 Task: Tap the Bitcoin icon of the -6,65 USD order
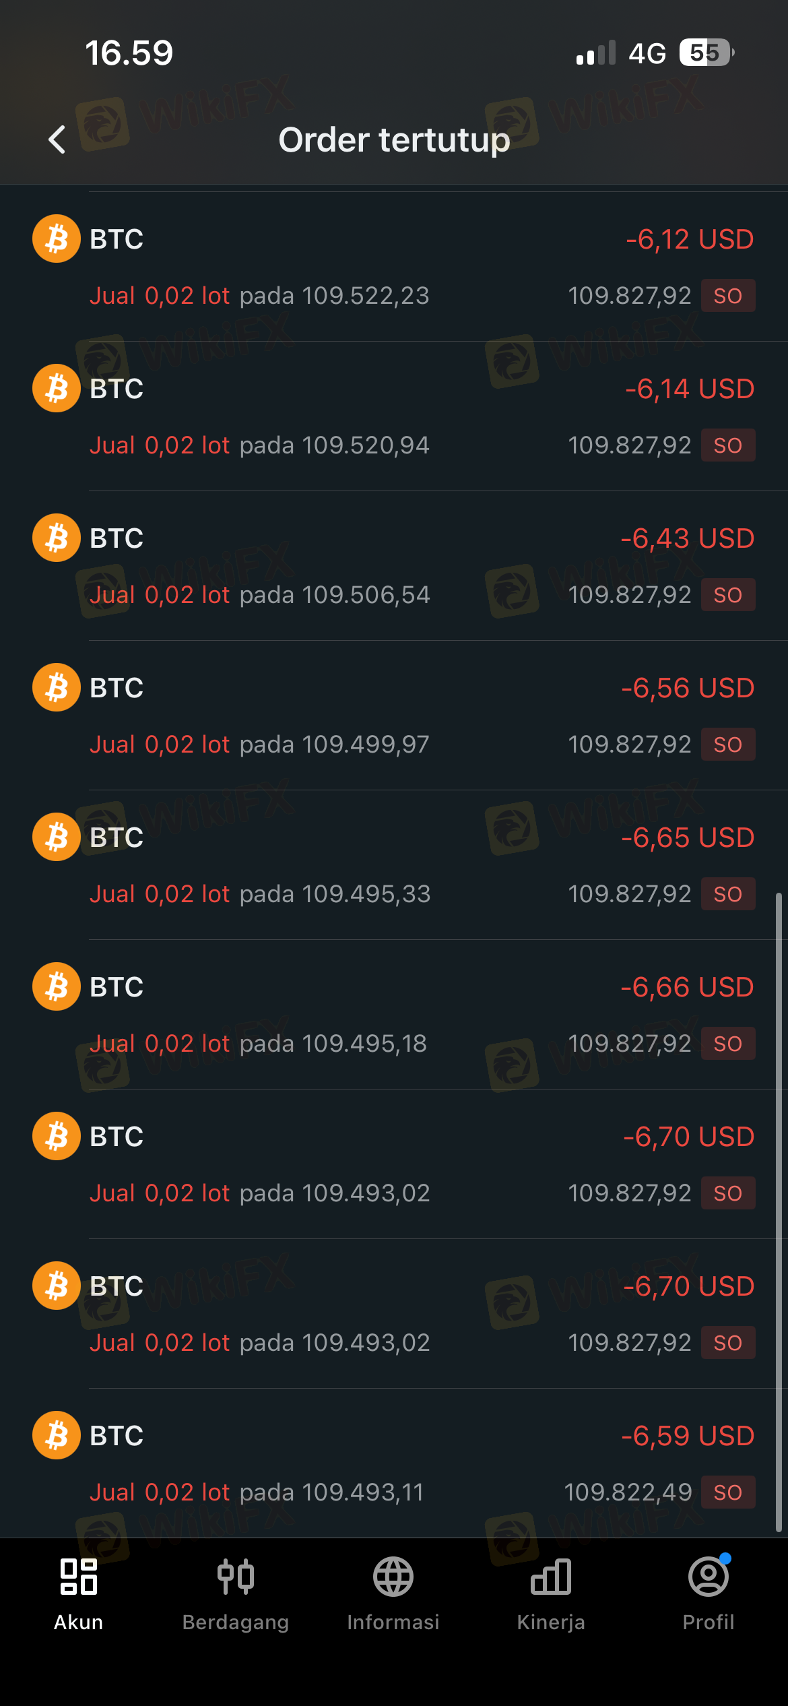pyautogui.click(x=57, y=837)
